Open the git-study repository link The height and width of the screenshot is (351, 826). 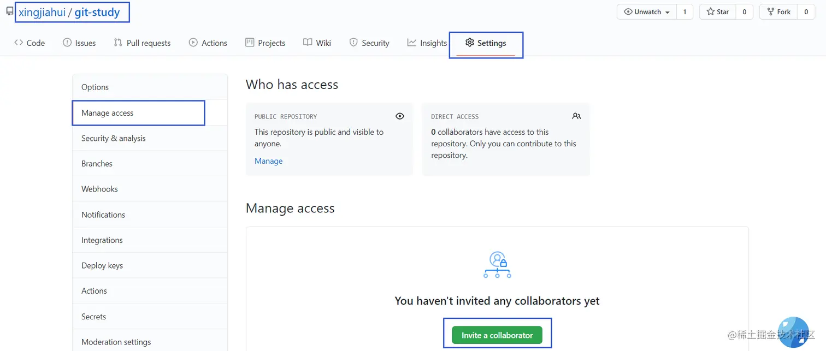pos(97,12)
